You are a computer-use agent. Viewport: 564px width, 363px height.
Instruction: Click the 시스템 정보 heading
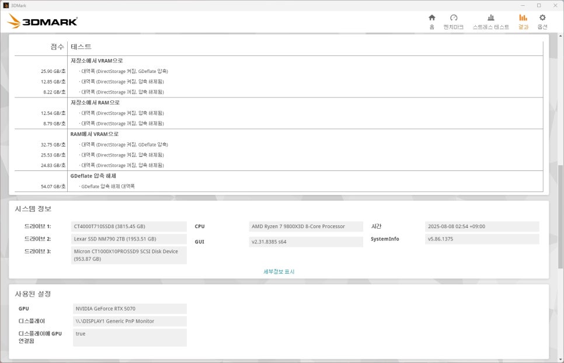coord(33,209)
